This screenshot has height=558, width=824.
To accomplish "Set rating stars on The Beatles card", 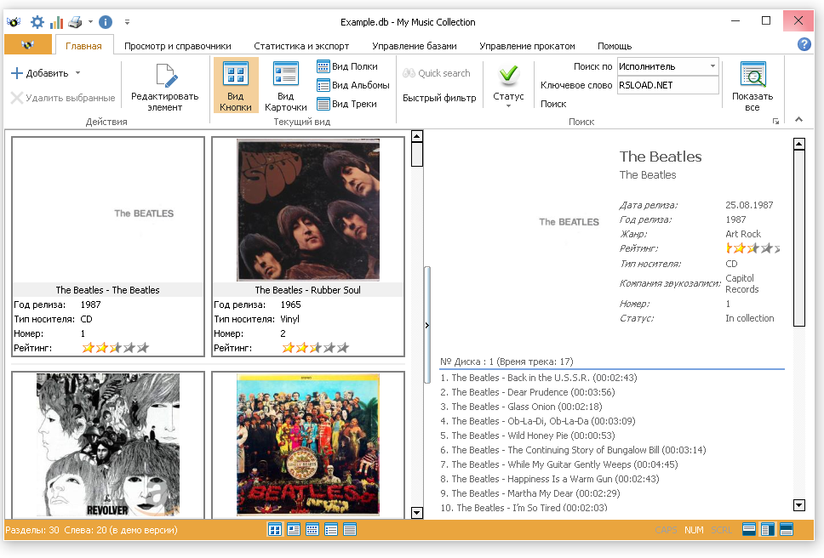I will pos(116,348).
